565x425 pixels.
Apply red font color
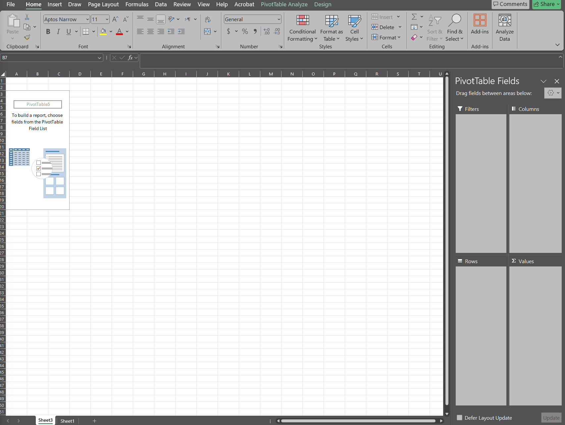tap(120, 31)
